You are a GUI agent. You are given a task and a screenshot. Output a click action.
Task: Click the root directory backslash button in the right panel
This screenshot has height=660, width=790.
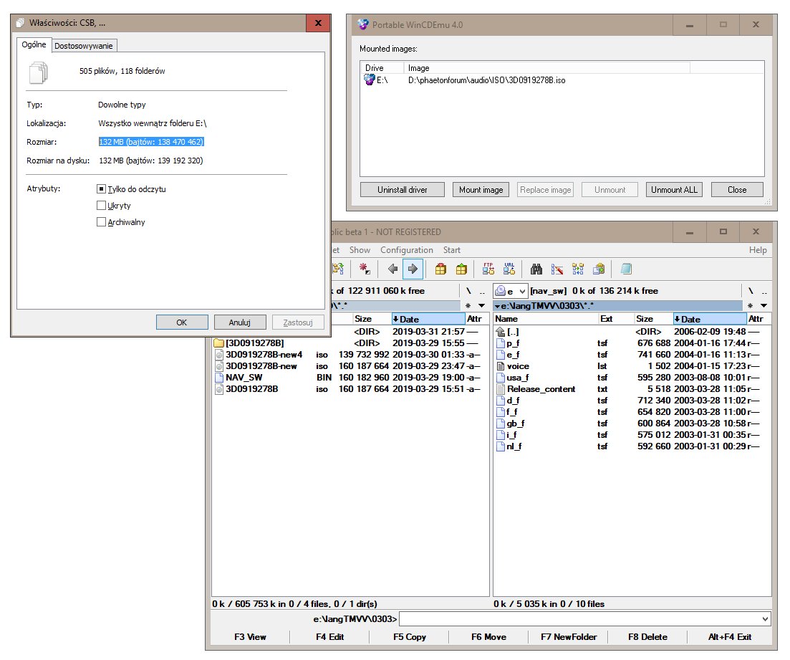coord(751,291)
